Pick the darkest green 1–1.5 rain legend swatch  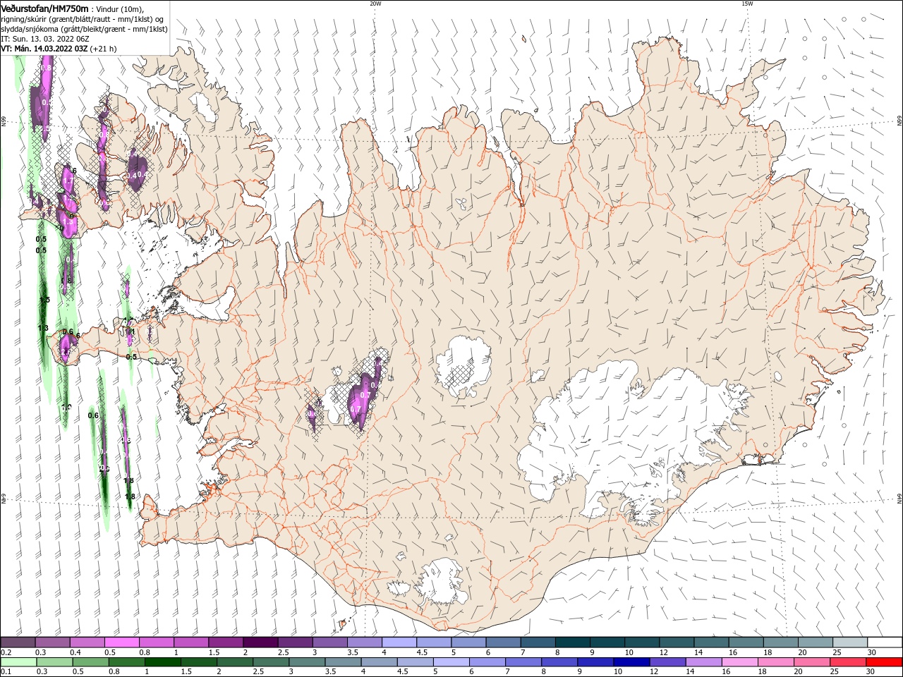click(x=163, y=662)
